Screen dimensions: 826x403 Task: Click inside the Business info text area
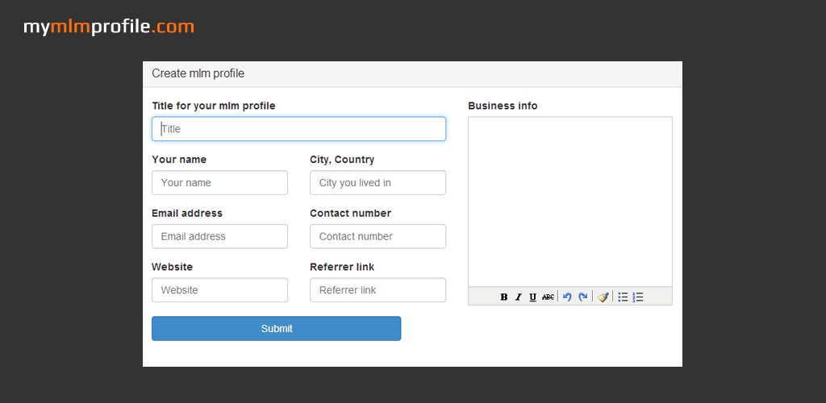pyautogui.click(x=569, y=201)
